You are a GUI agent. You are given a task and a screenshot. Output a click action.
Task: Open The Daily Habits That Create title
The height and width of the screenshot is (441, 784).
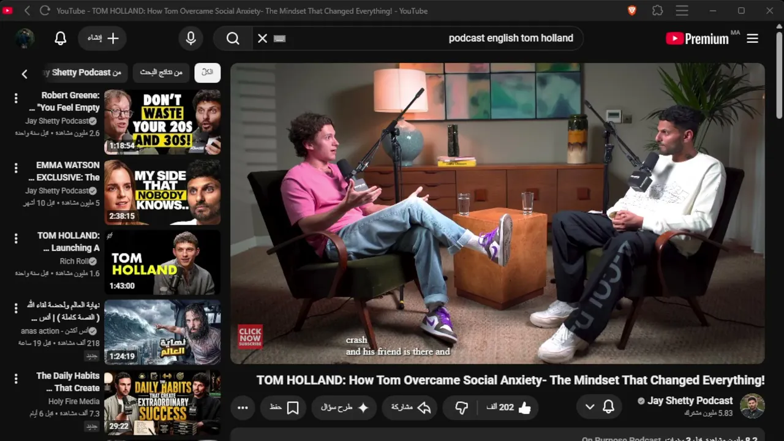pyautogui.click(x=67, y=382)
